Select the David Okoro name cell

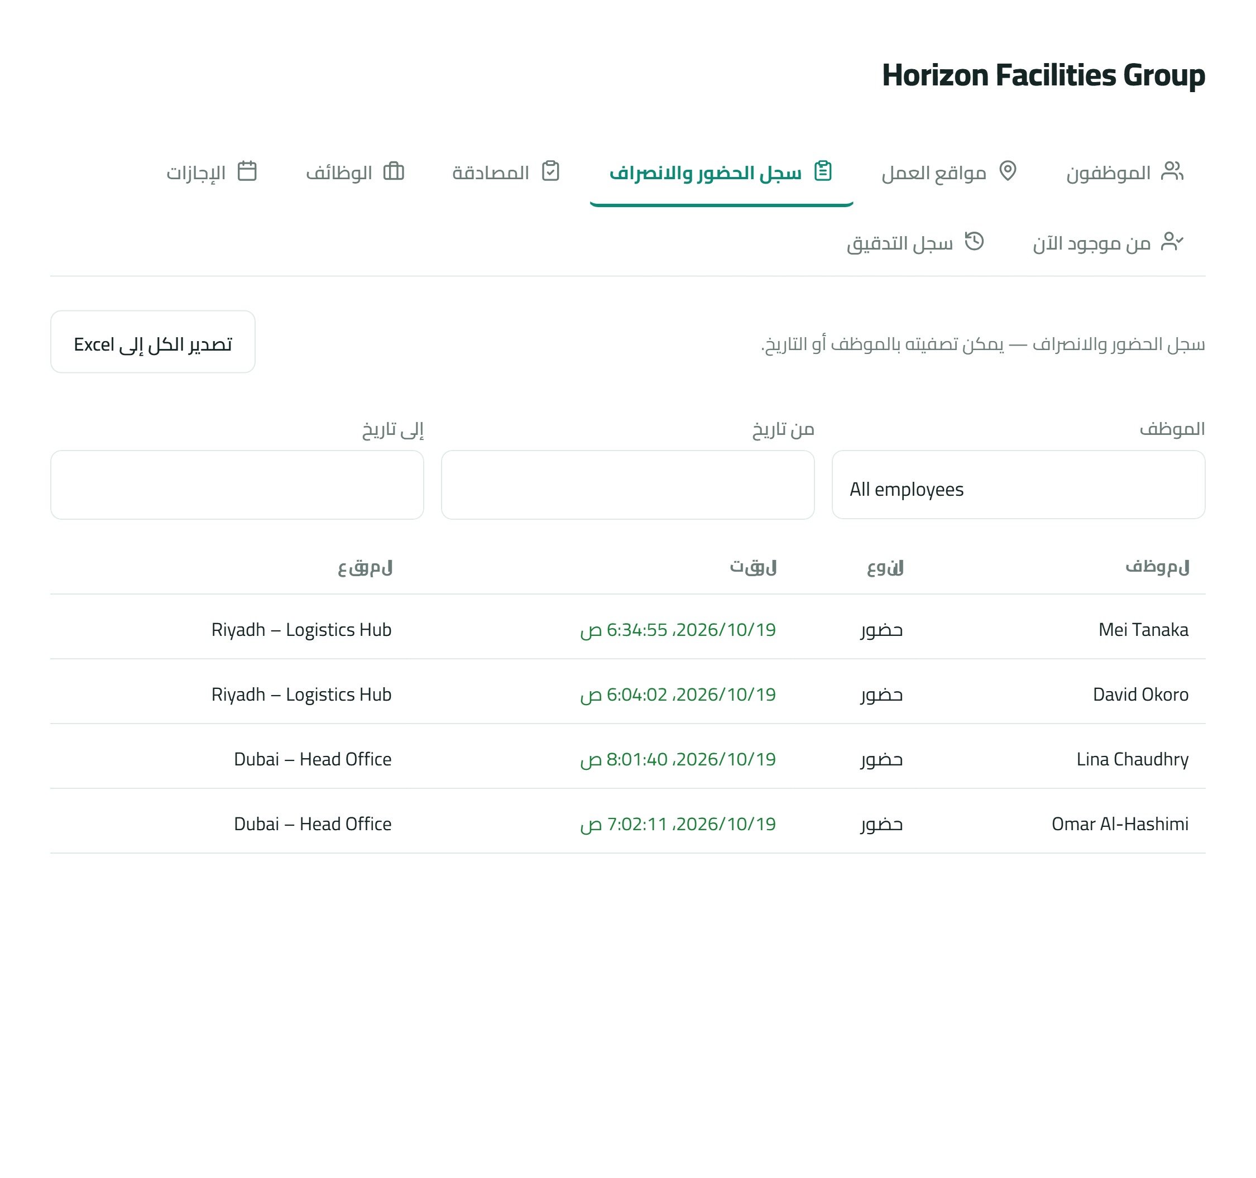(1140, 695)
